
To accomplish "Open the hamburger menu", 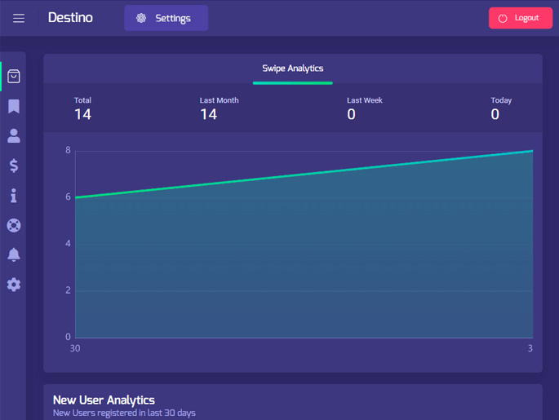I will pos(19,18).
